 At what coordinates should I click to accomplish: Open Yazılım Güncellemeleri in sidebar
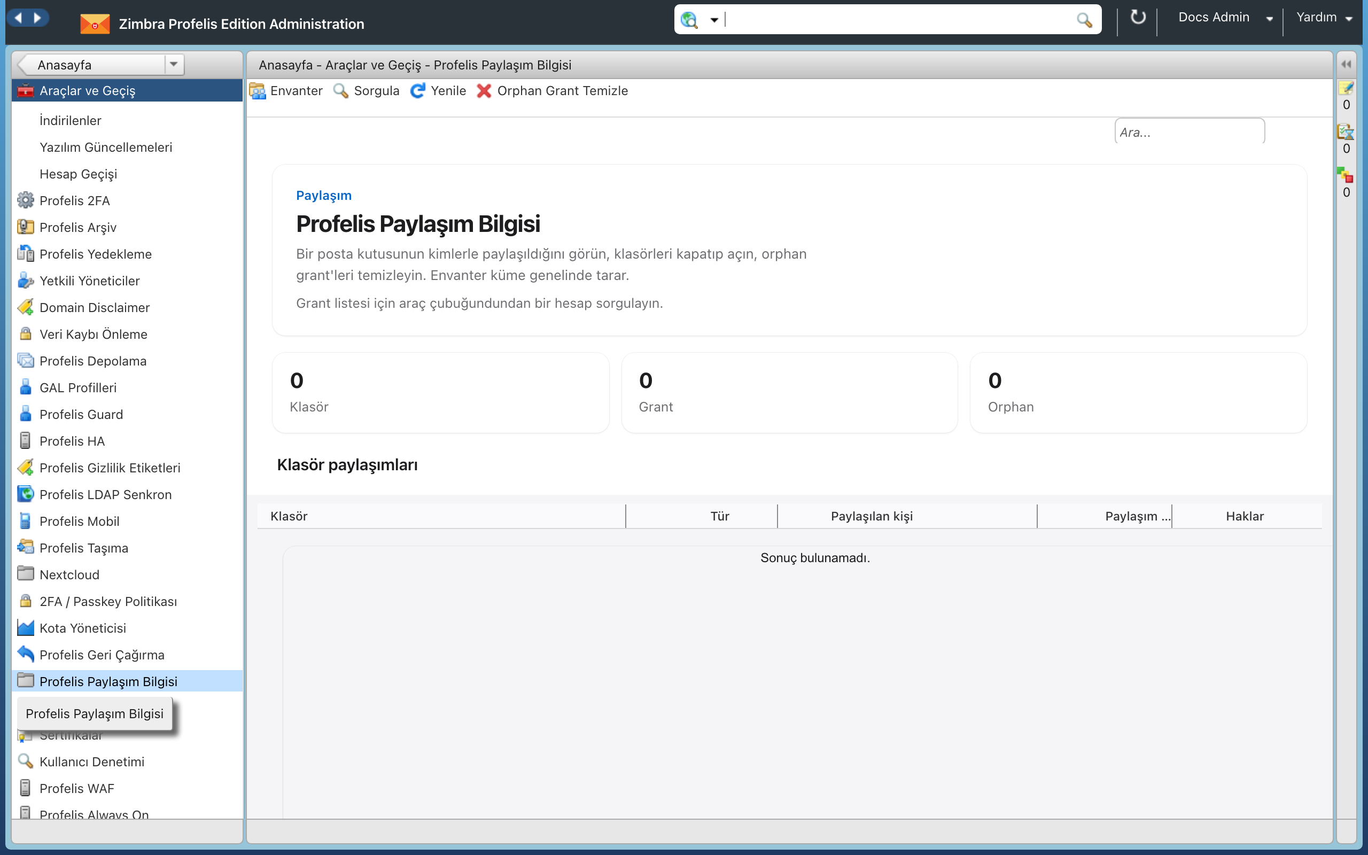(x=106, y=147)
